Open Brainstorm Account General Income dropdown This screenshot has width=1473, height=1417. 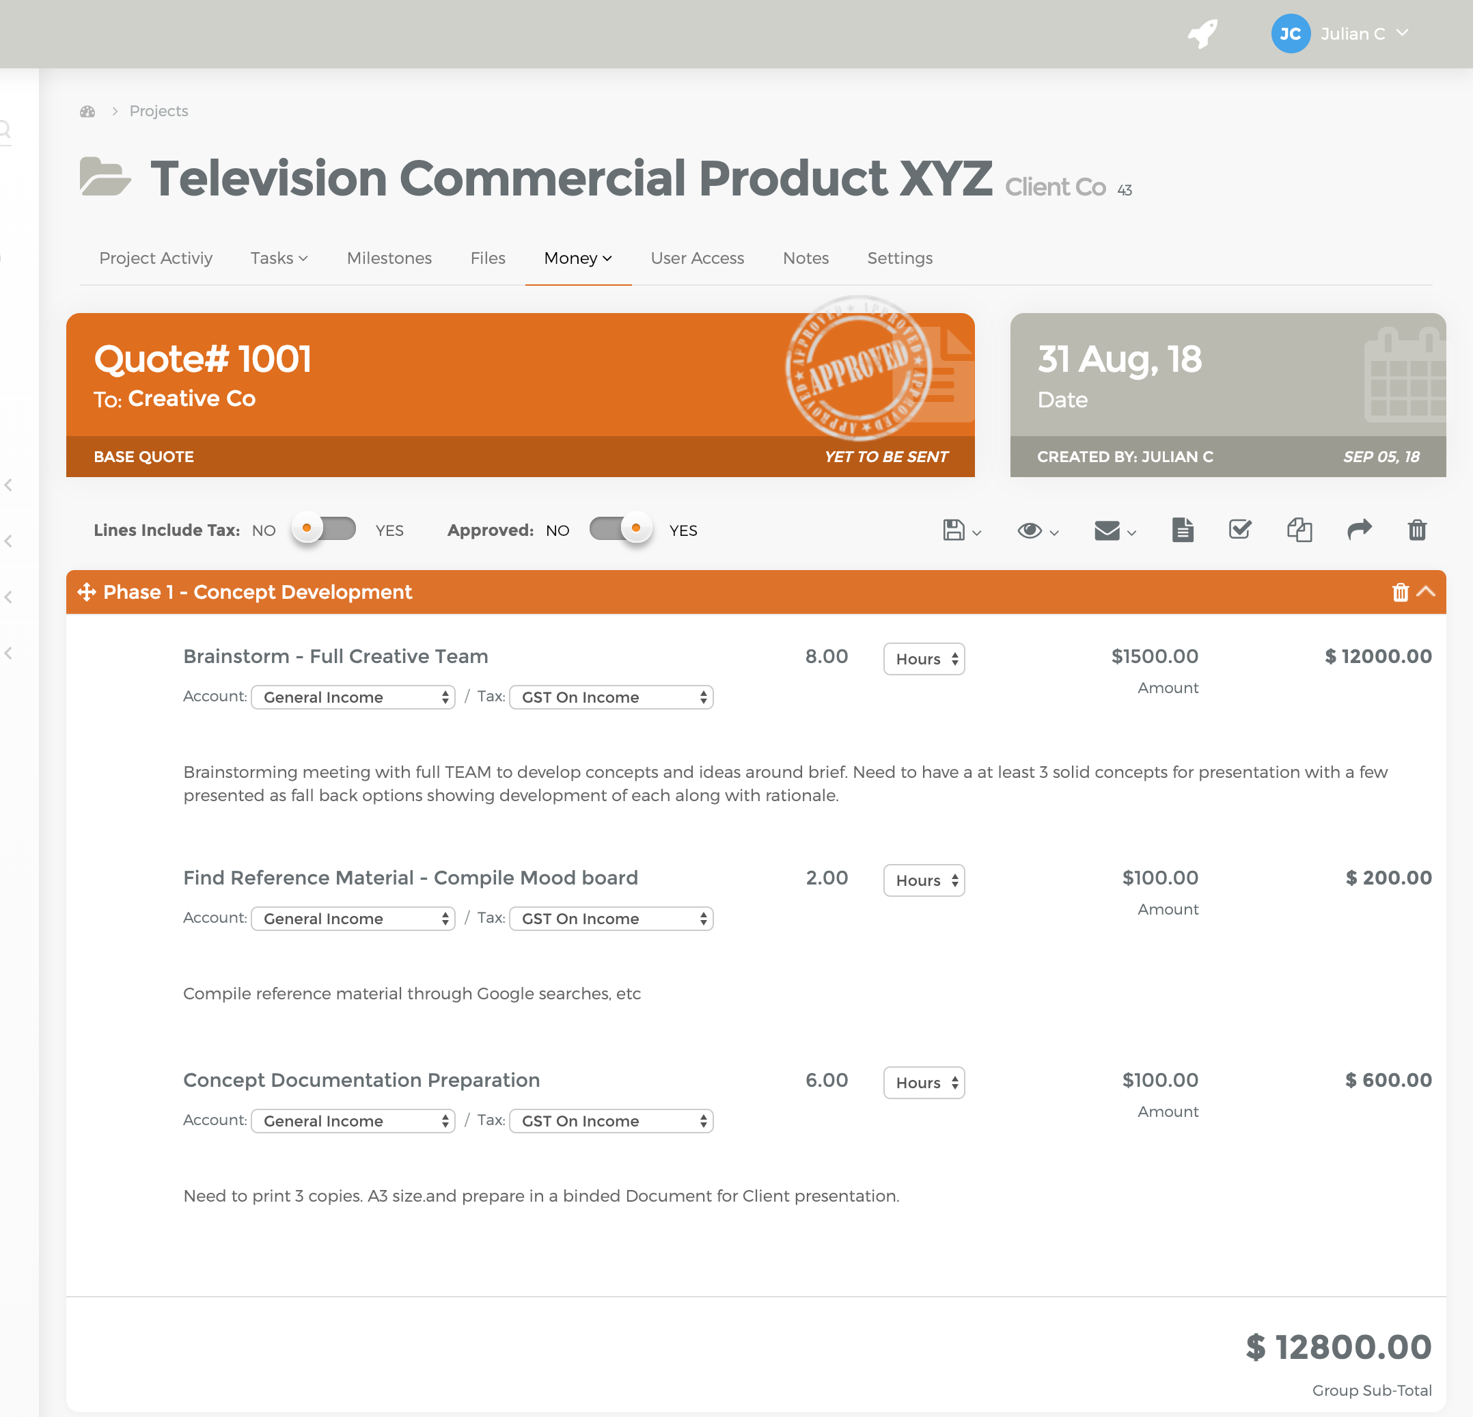pos(353,697)
